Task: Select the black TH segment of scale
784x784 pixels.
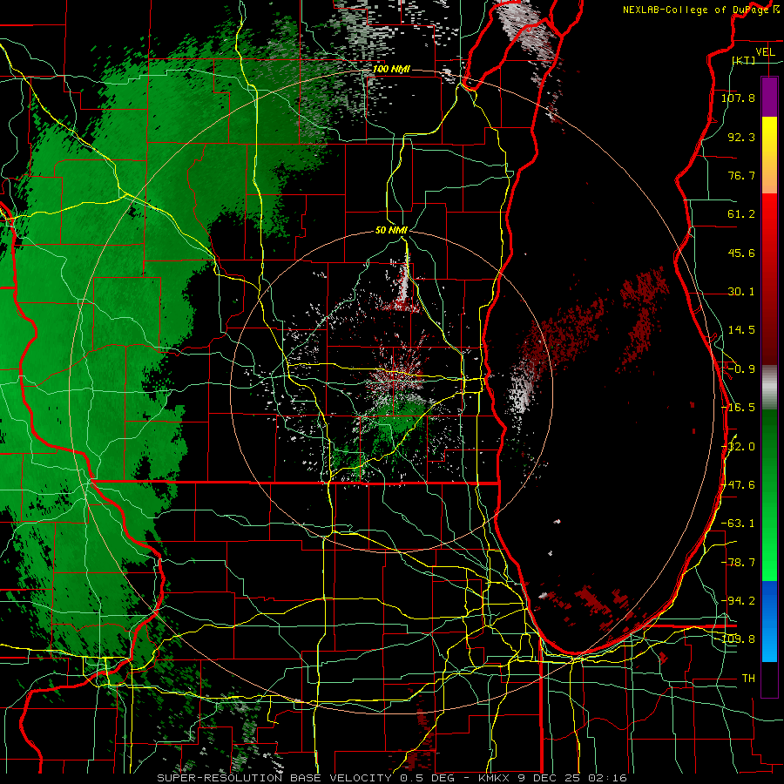Action: coord(769,679)
